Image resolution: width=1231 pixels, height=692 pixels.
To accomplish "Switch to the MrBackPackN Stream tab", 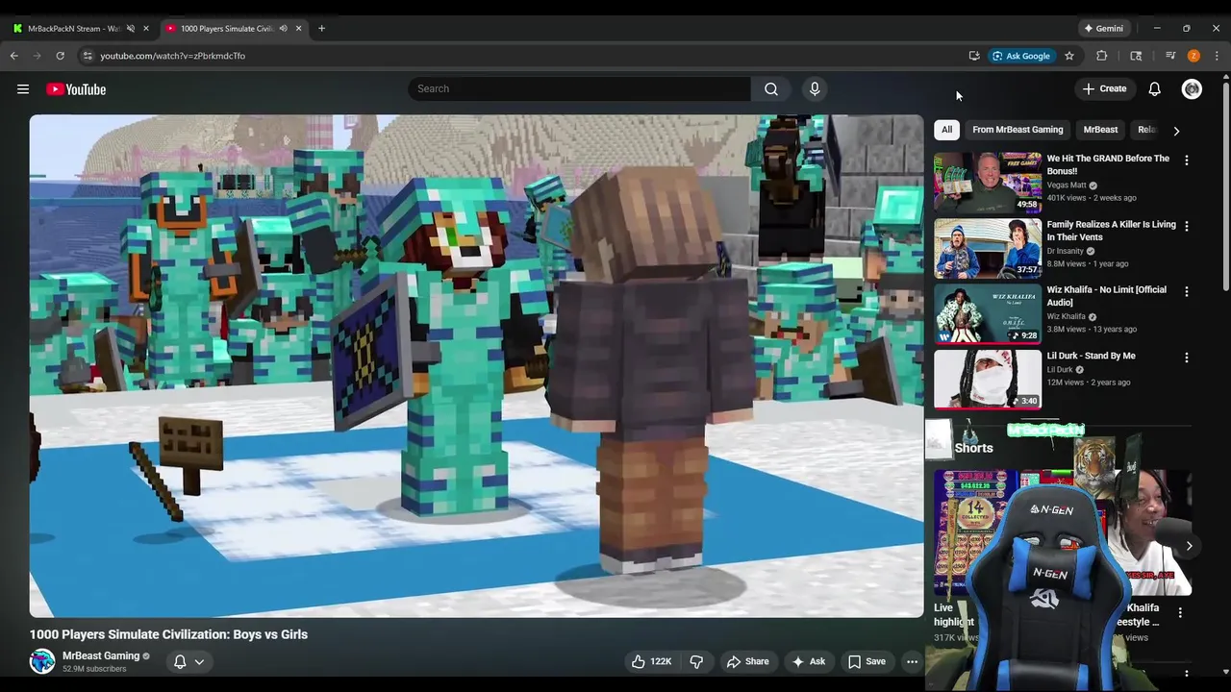I will pos(79,29).
